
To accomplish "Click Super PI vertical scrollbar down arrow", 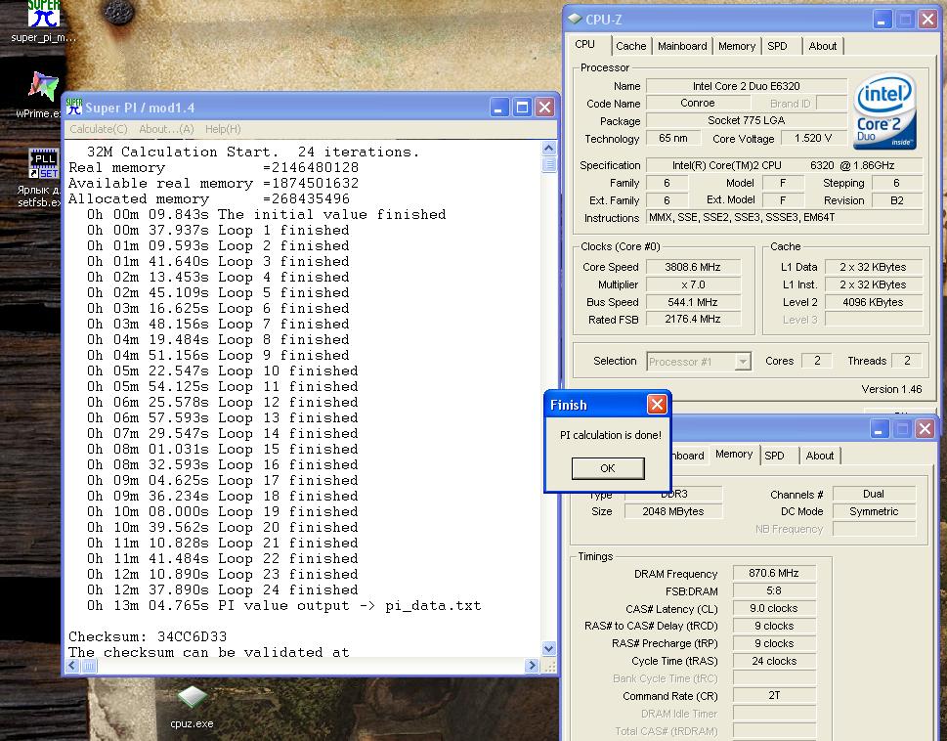I will click(x=549, y=648).
